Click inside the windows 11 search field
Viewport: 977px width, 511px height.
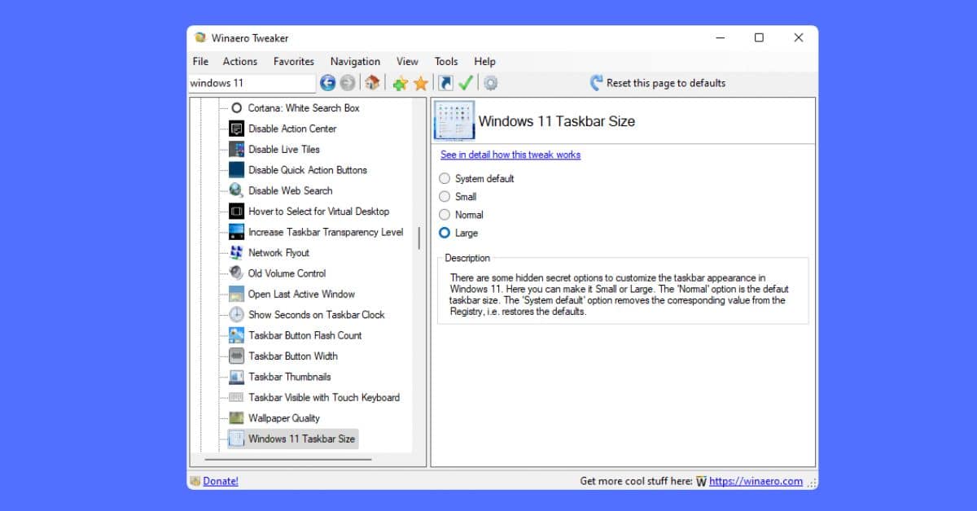[x=251, y=82]
